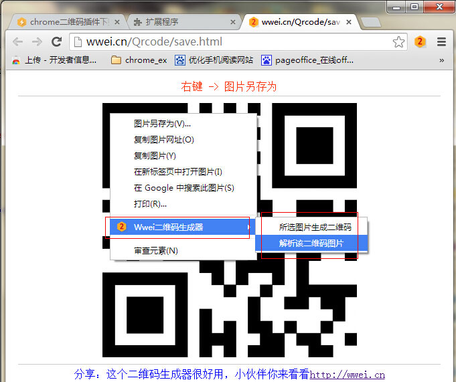456x382 pixels.
Task: Open the chrome_ex bookmarks folder
Action: point(139,60)
